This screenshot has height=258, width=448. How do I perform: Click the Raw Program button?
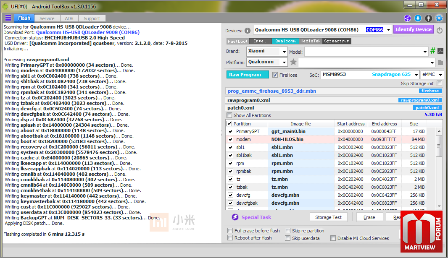point(248,74)
